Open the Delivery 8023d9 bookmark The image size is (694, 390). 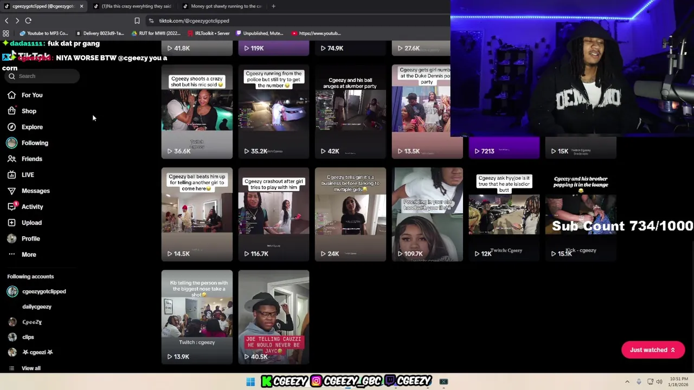tap(100, 33)
